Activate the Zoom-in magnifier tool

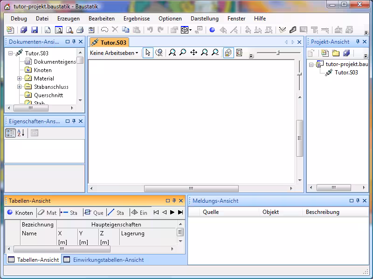(204, 53)
